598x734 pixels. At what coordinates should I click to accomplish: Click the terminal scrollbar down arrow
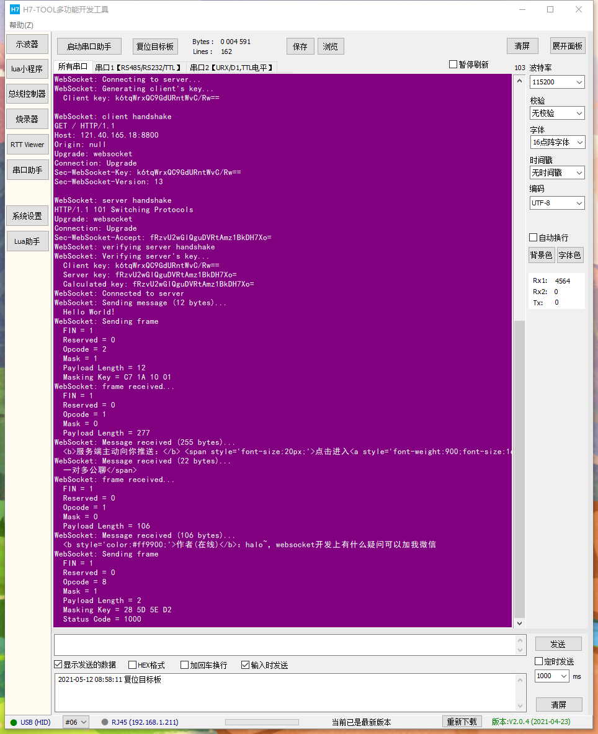pos(519,623)
